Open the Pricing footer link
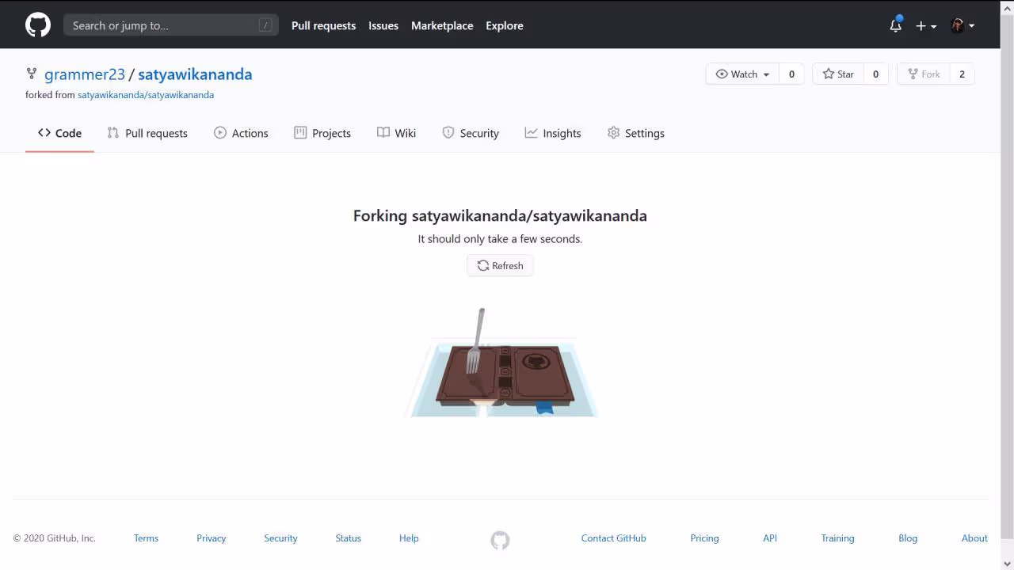This screenshot has width=1014, height=570. click(704, 538)
